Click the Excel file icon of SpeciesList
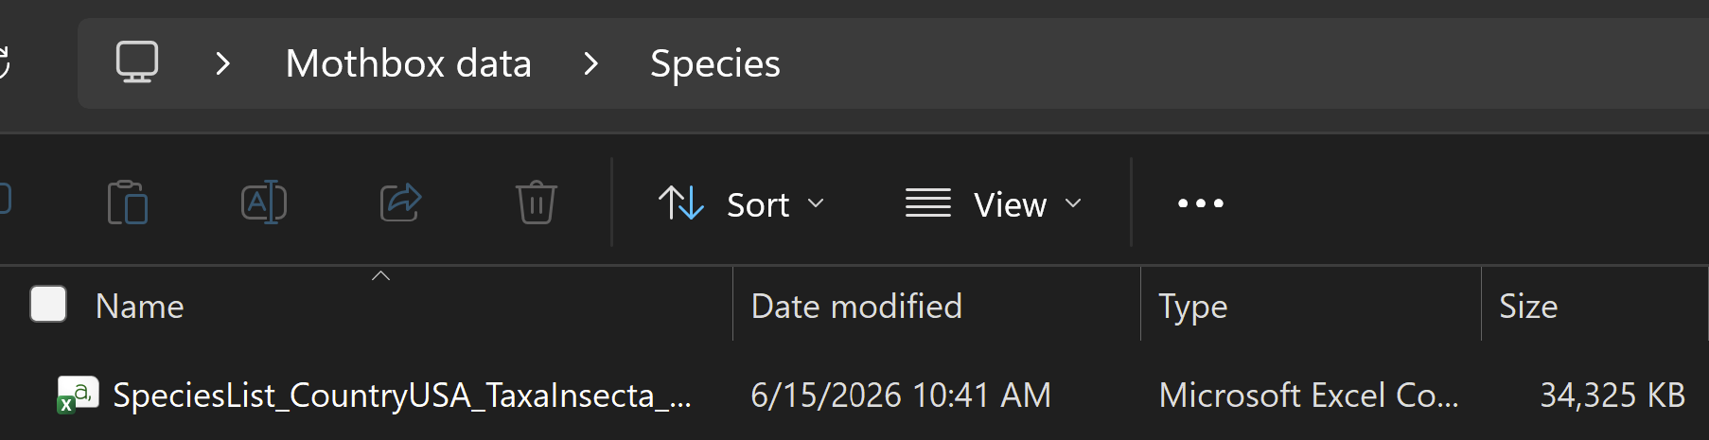 point(78,395)
